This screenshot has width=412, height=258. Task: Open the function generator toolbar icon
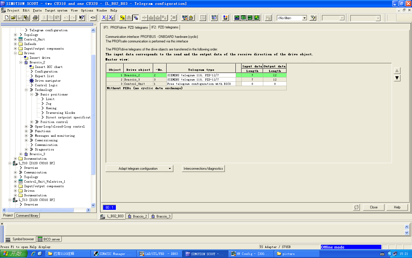[x=243, y=18]
